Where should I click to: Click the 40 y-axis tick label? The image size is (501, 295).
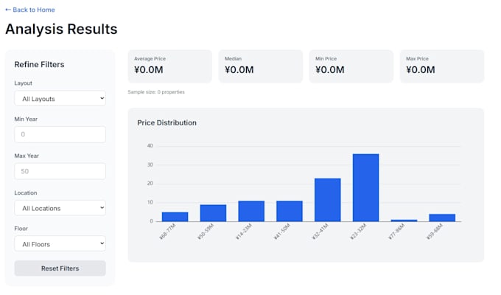(x=150, y=146)
